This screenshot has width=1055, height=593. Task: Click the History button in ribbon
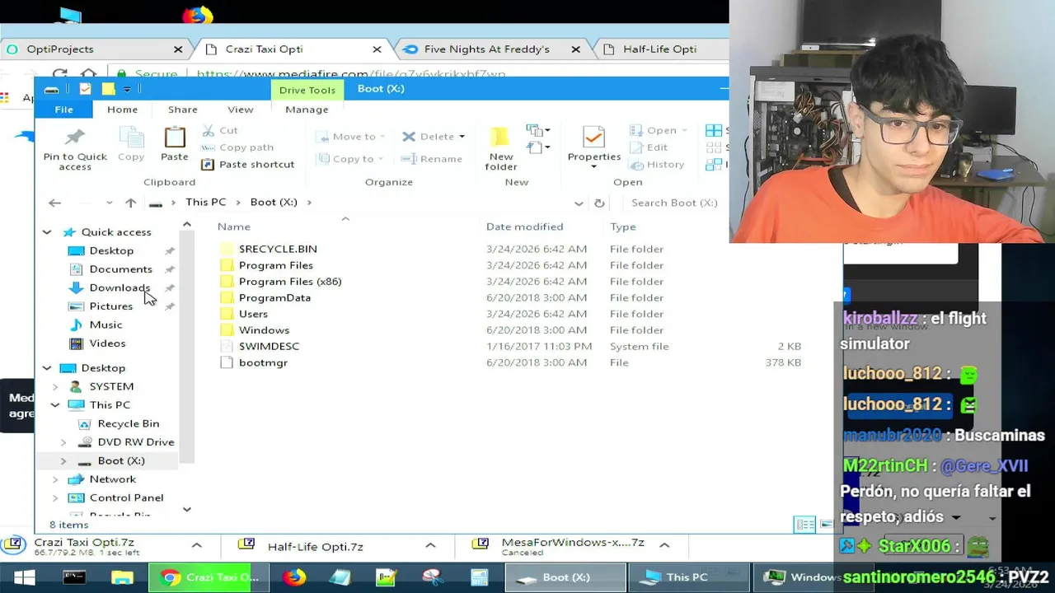657,165
